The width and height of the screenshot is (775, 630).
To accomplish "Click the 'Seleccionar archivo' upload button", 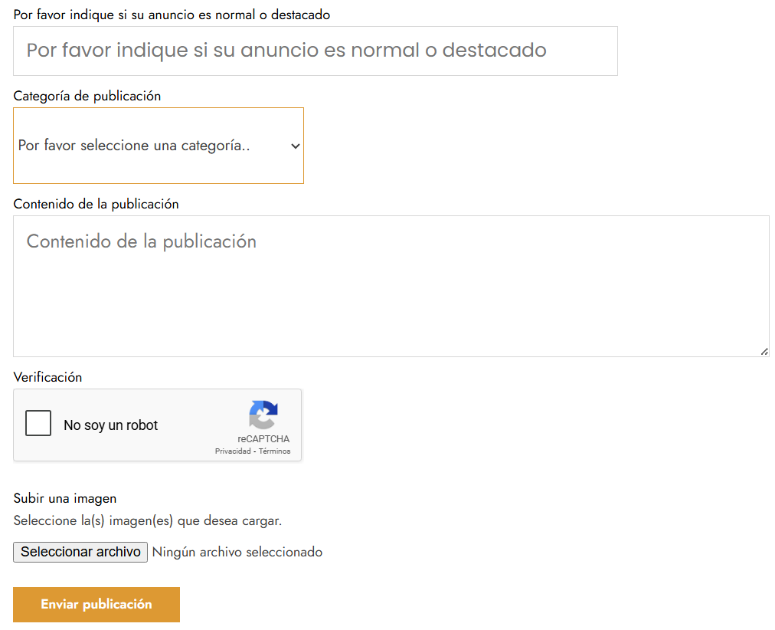I will click(x=80, y=552).
